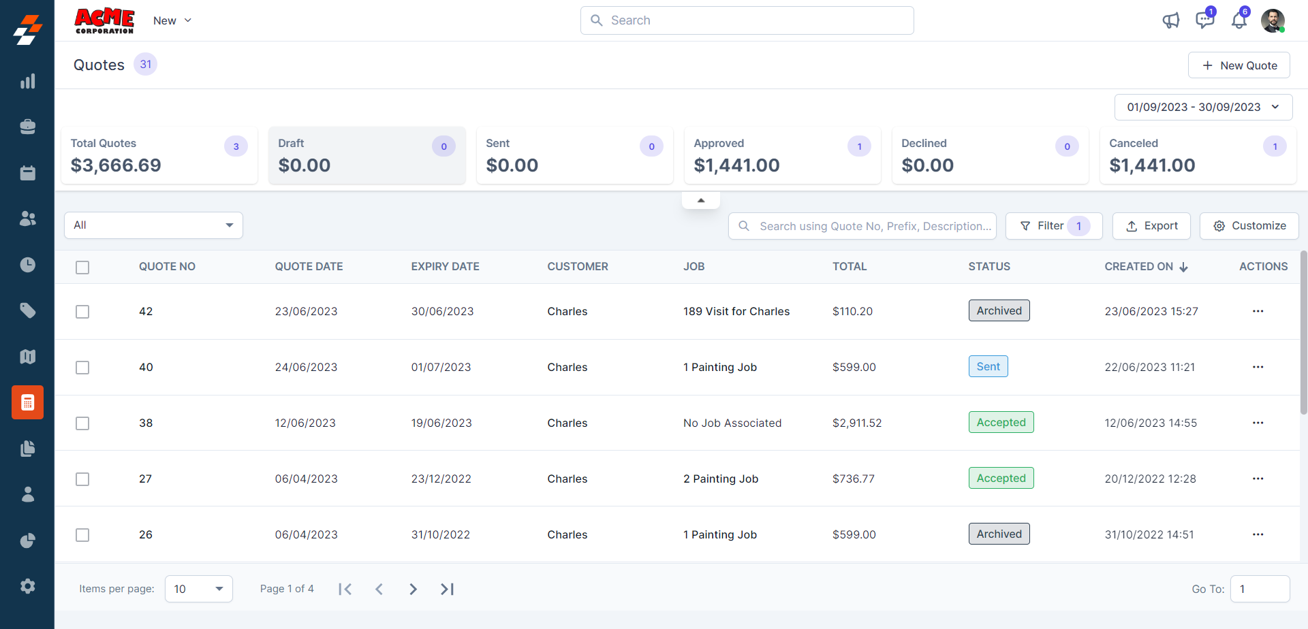Open the calendar icon in sidebar
This screenshot has height=629, width=1308.
[x=27, y=173]
